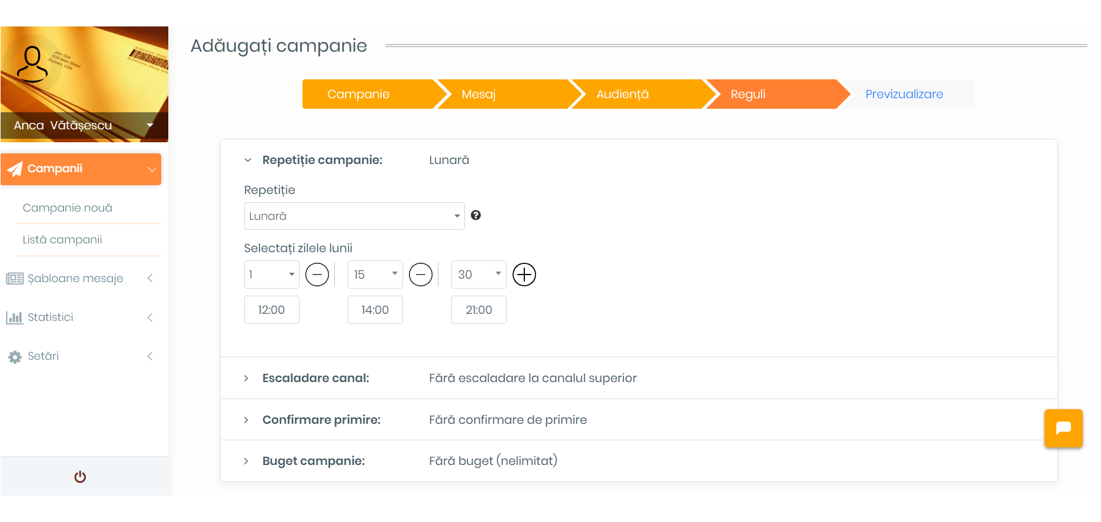
Task: Remove the day 15 entry with minus
Action: click(421, 275)
